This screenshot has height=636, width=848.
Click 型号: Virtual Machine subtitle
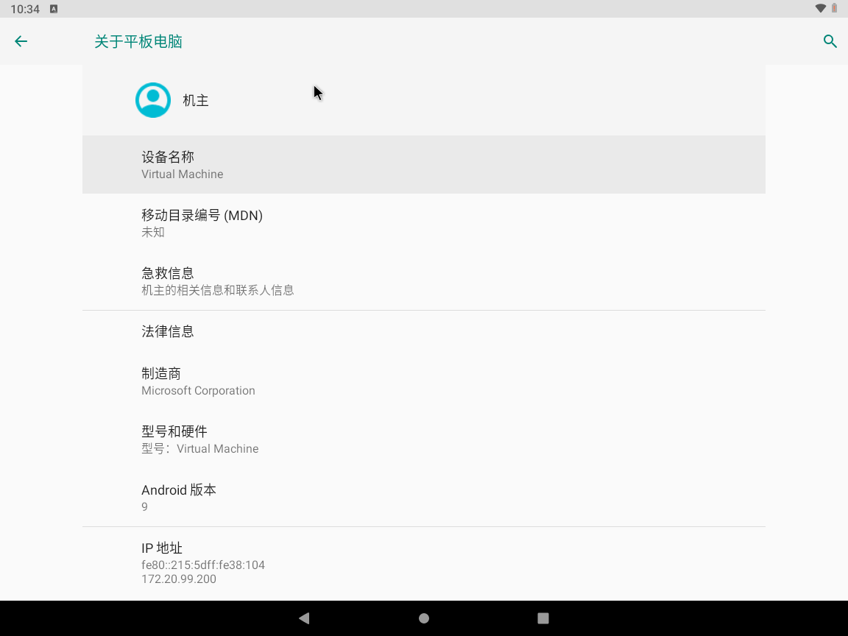coord(200,449)
